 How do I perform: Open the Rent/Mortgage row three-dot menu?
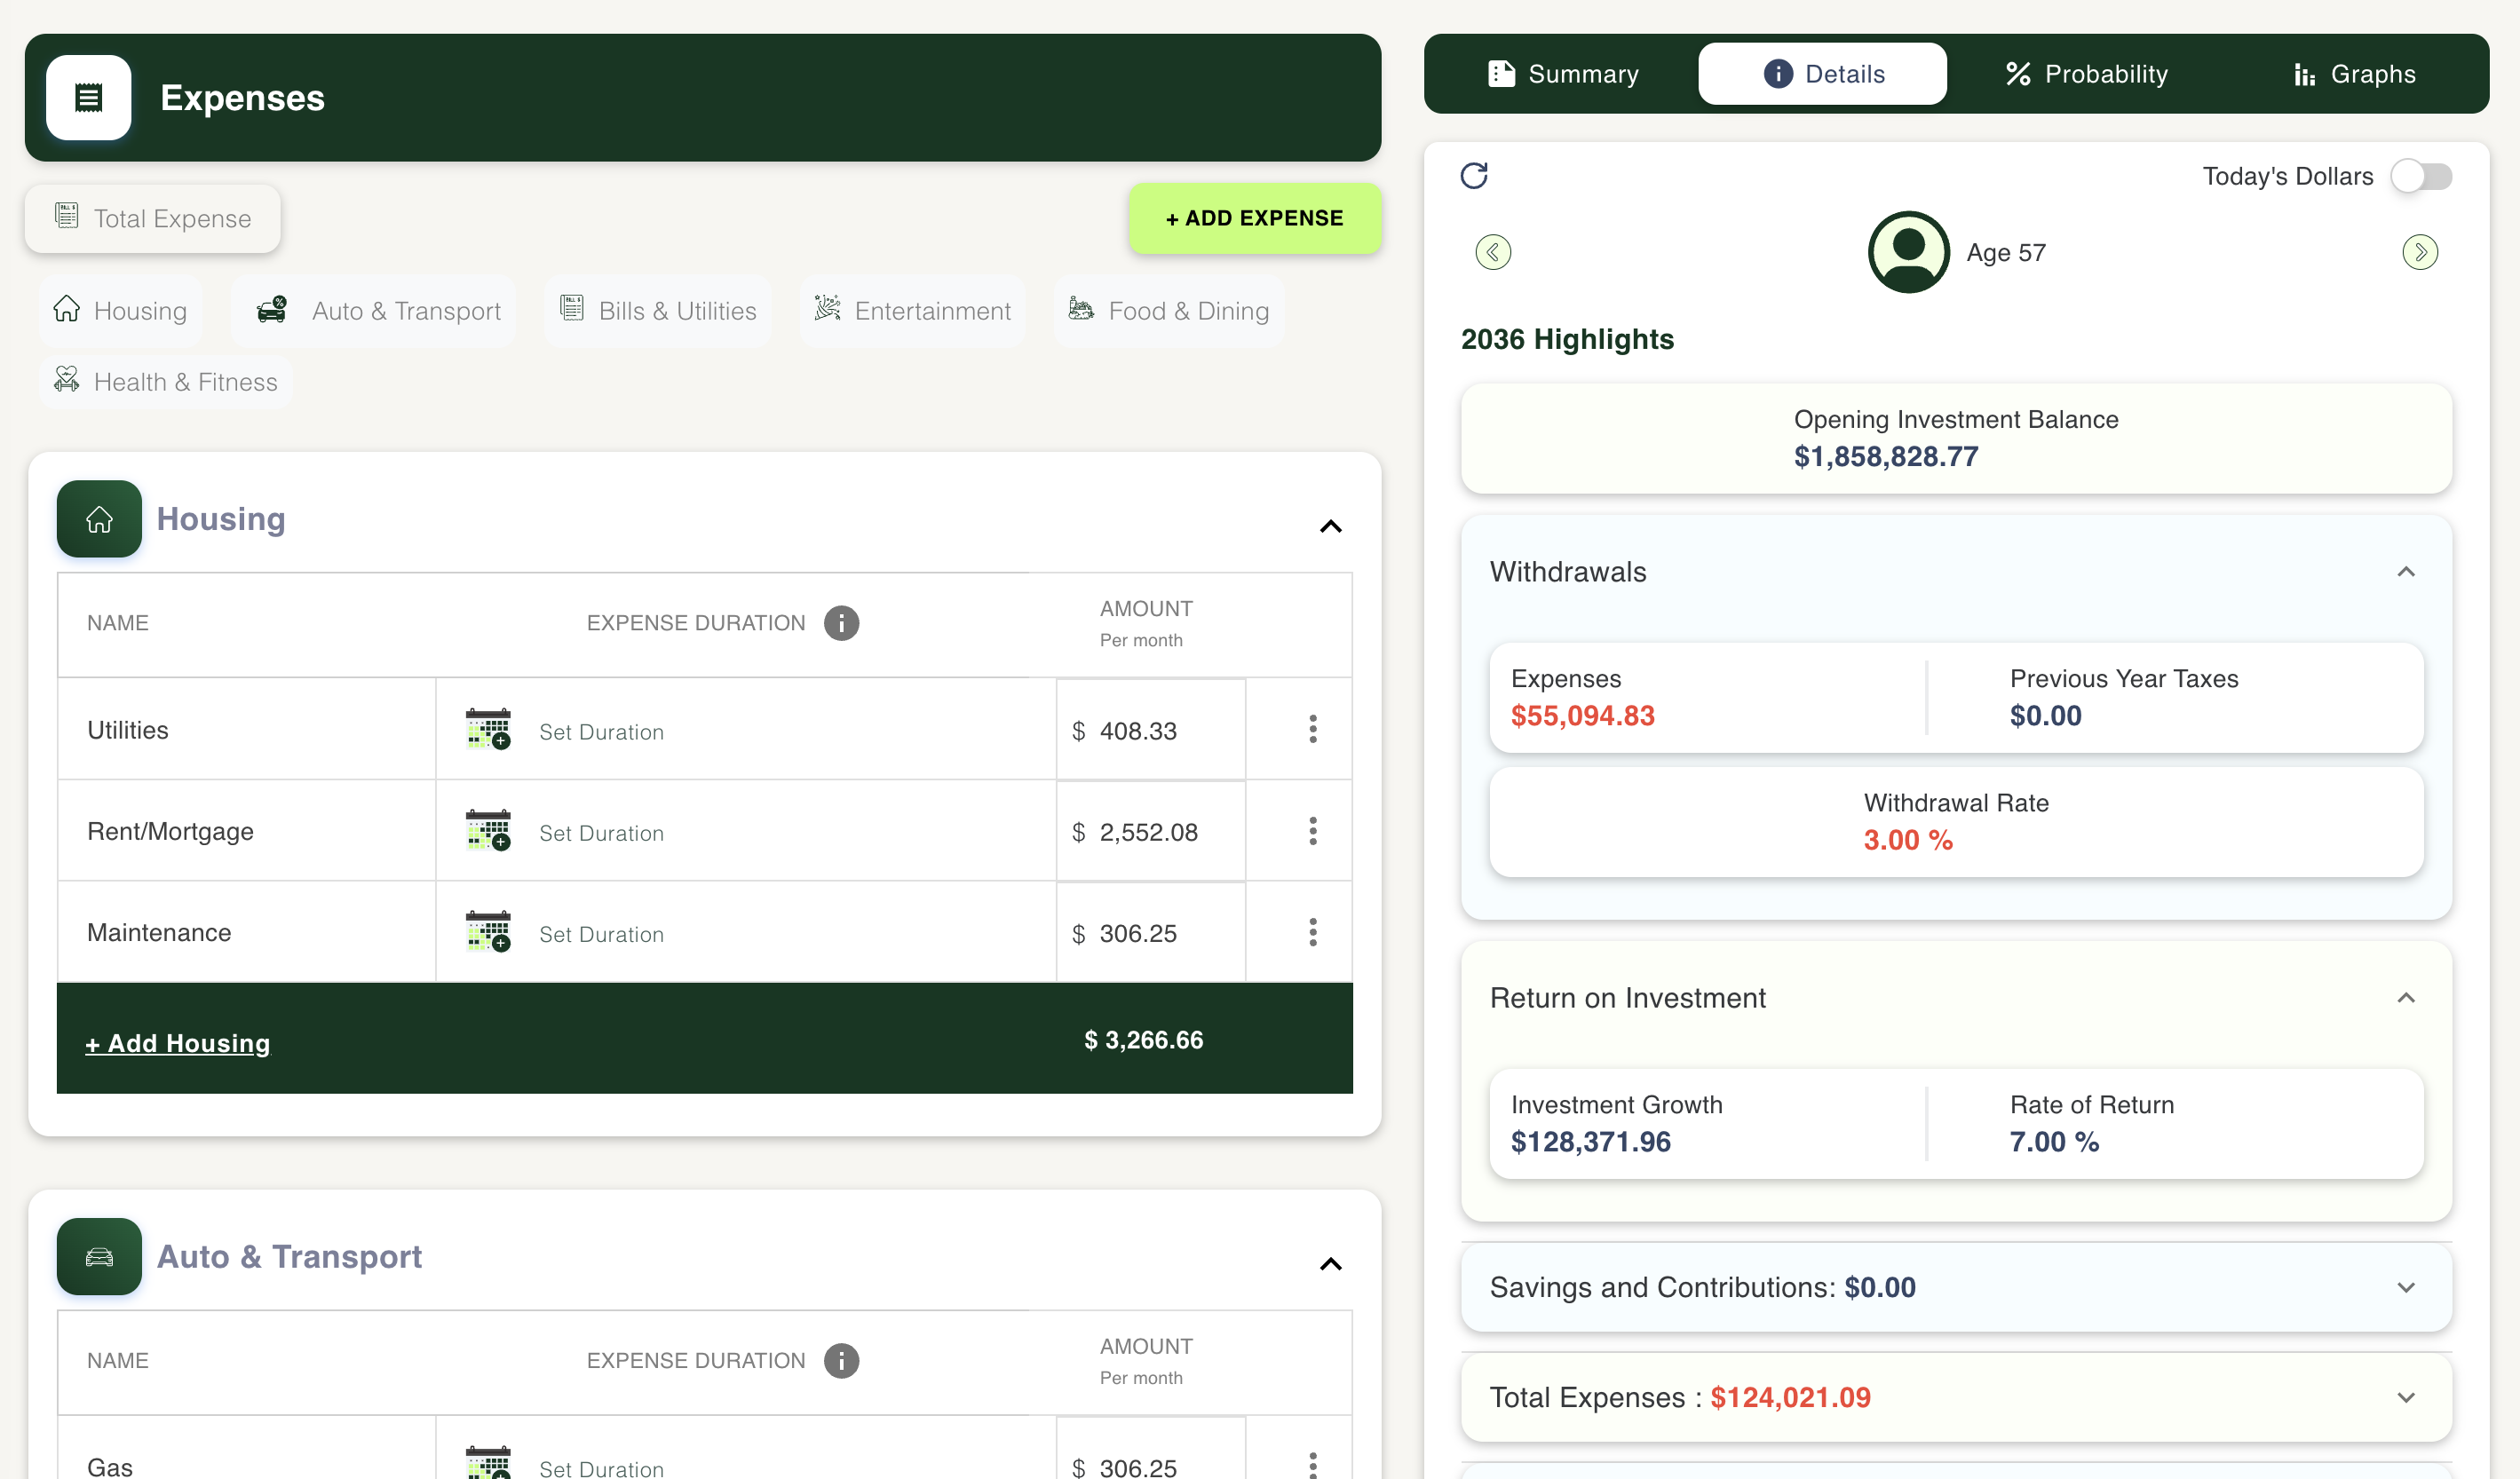click(1312, 831)
